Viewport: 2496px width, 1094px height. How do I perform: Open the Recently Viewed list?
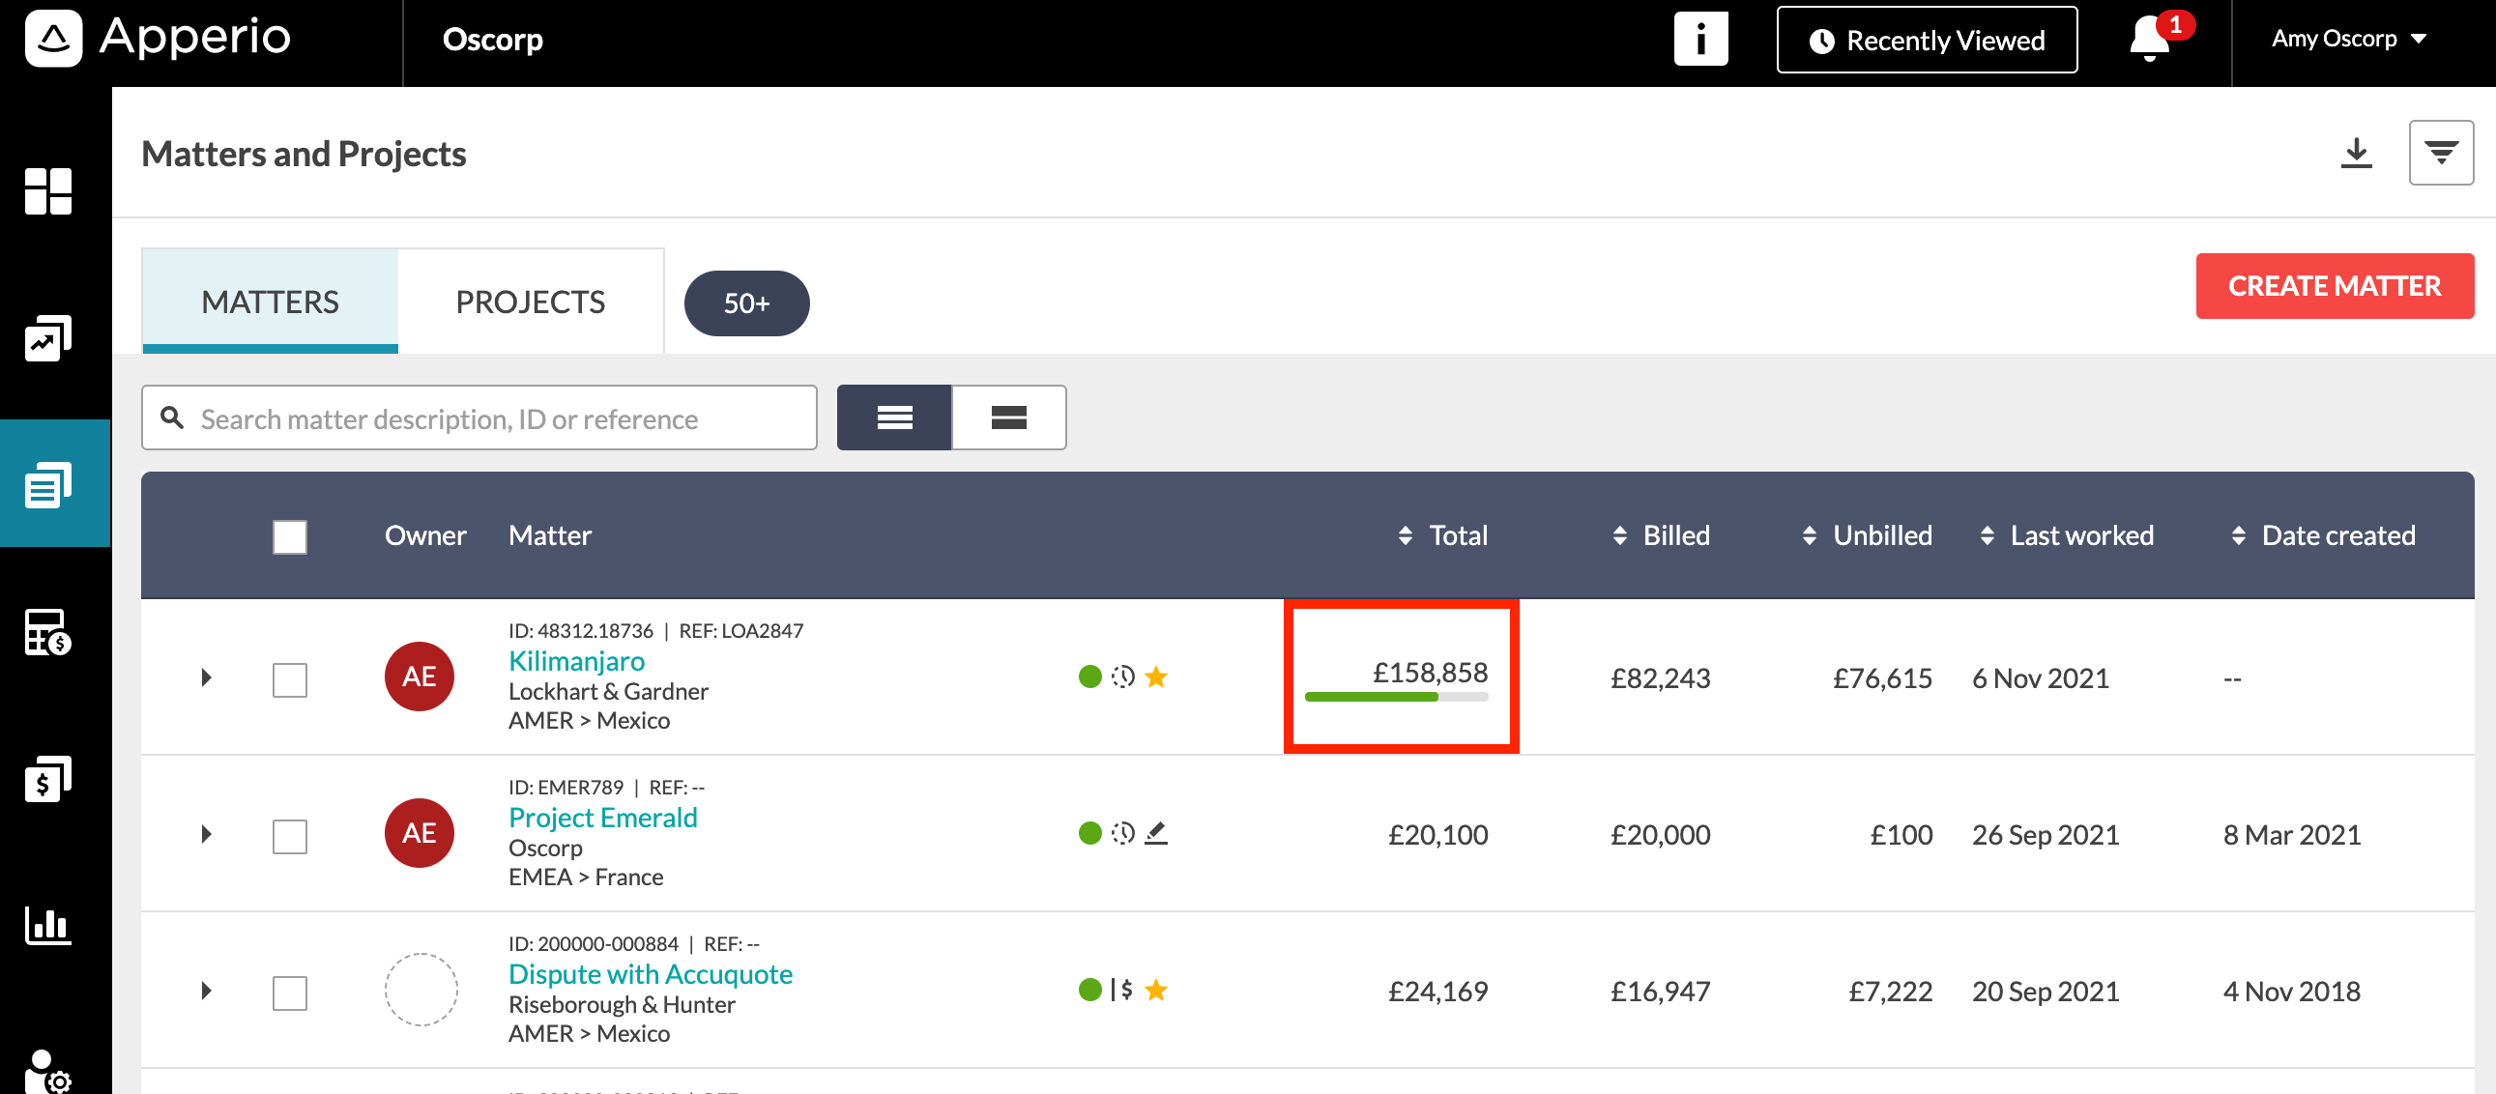click(1927, 40)
